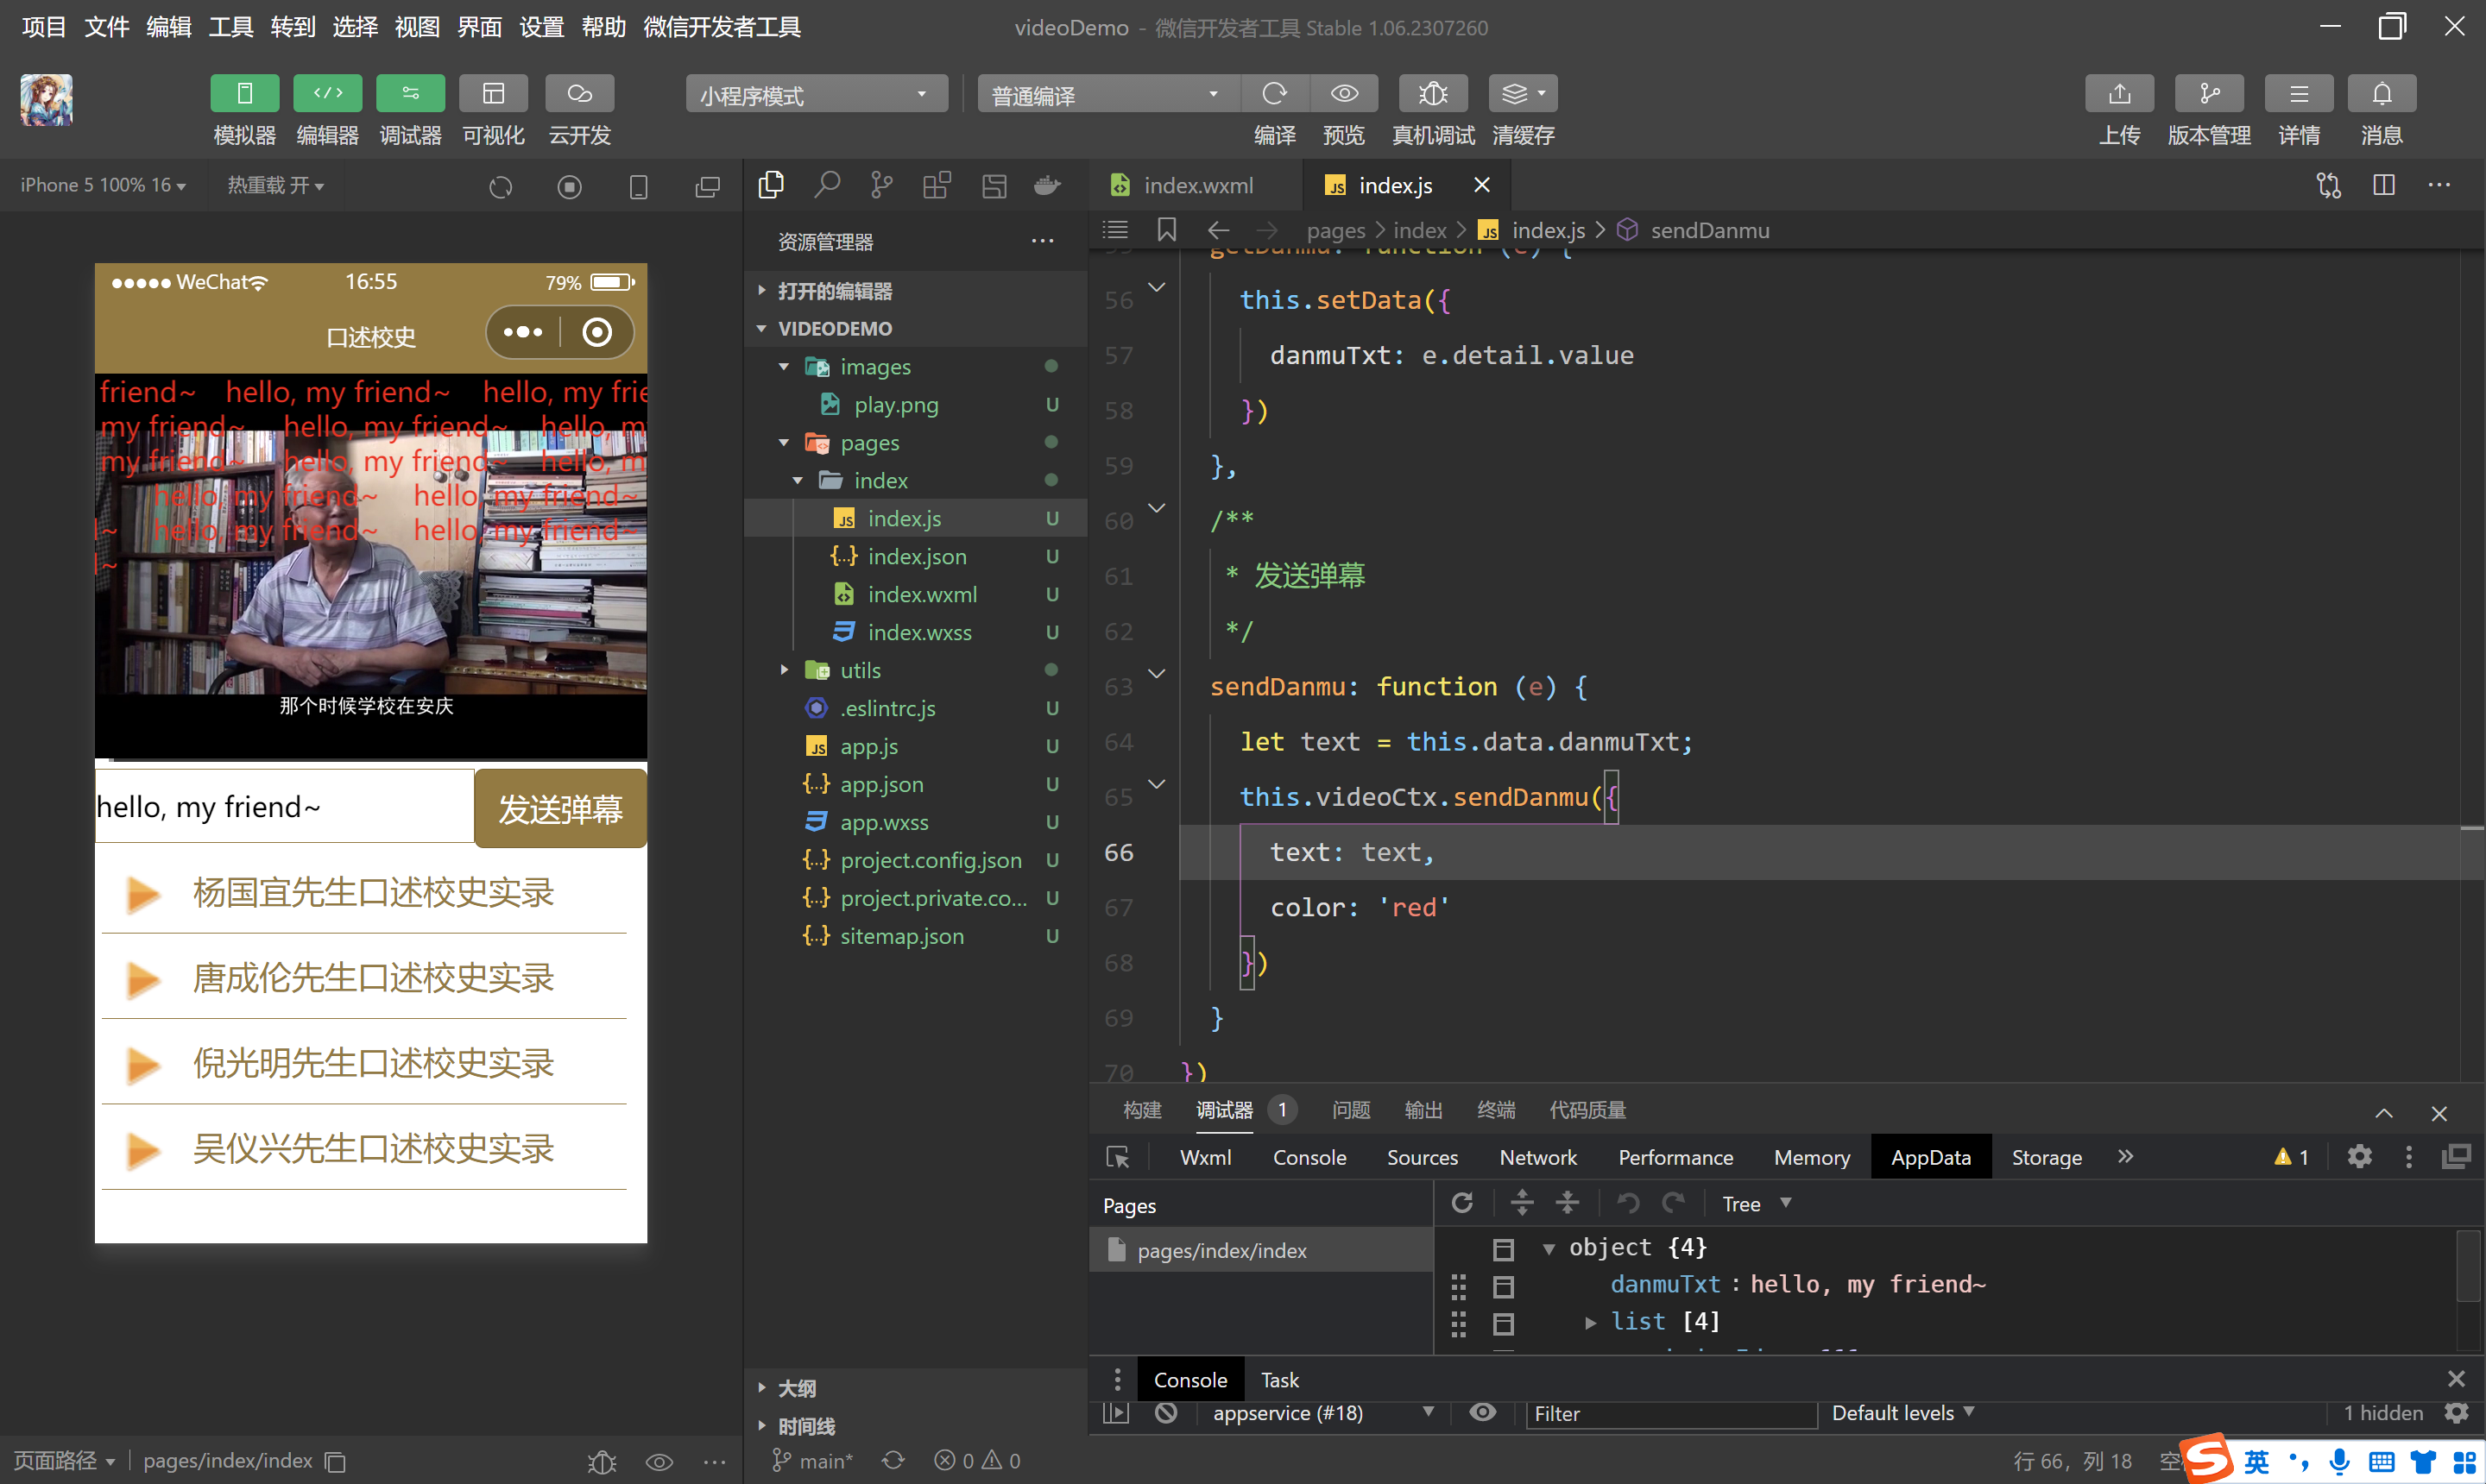Open source control branch icon in sidebar
The height and width of the screenshot is (1484, 2486).
pos(881,185)
